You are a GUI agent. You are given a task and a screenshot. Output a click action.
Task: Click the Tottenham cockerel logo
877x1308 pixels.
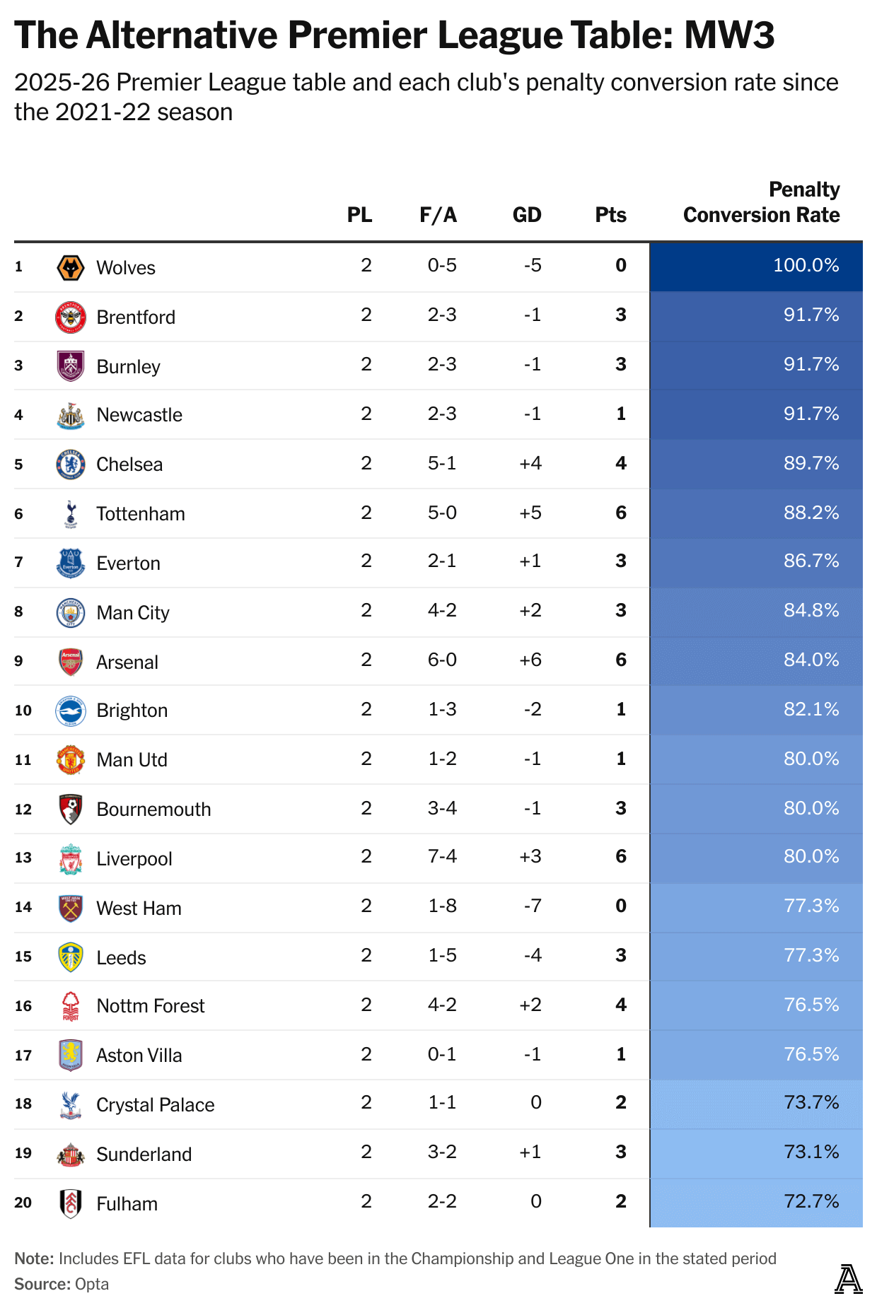(x=71, y=514)
